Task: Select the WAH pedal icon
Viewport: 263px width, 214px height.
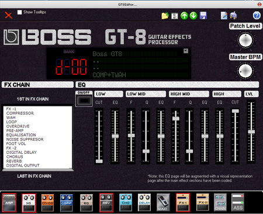Action: [163, 203]
